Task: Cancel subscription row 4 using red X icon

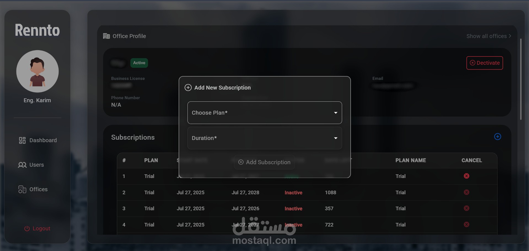Action: pyautogui.click(x=466, y=224)
